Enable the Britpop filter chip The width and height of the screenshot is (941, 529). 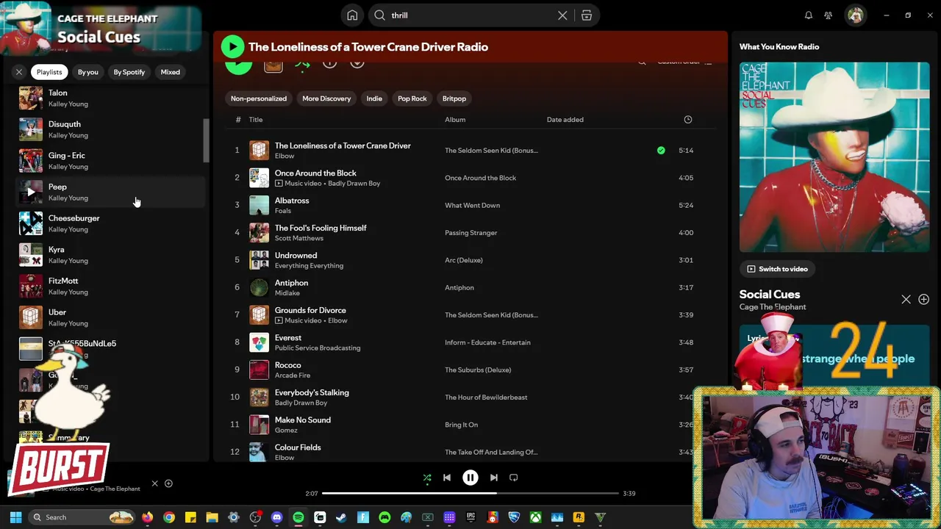point(454,98)
